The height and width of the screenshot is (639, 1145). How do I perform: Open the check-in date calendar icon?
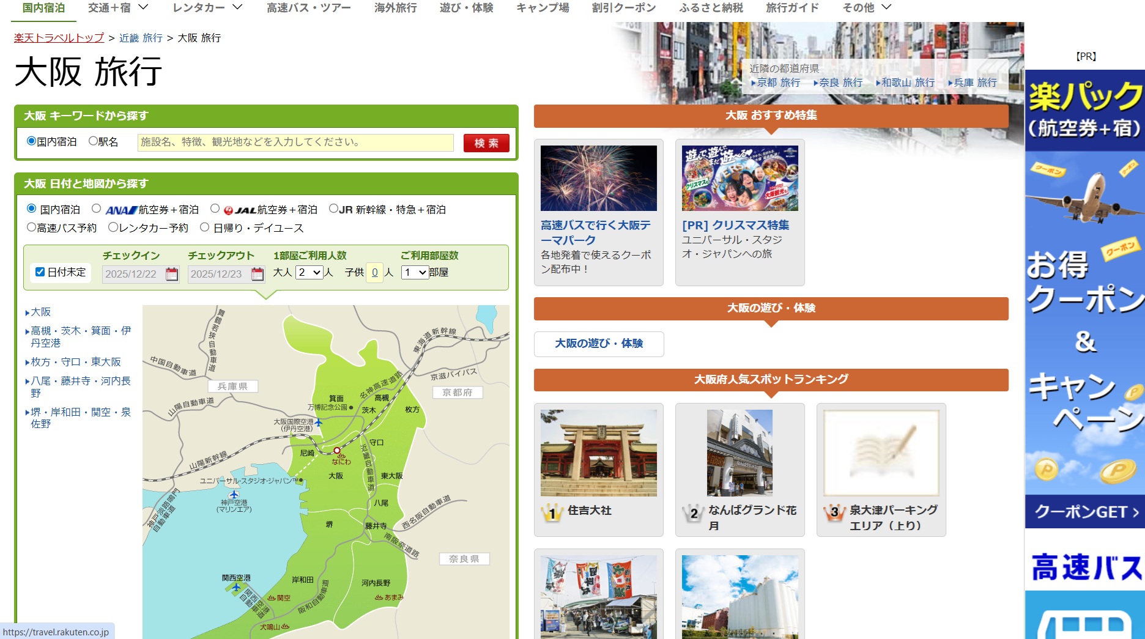pyautogui.click(x=172, y=274)
